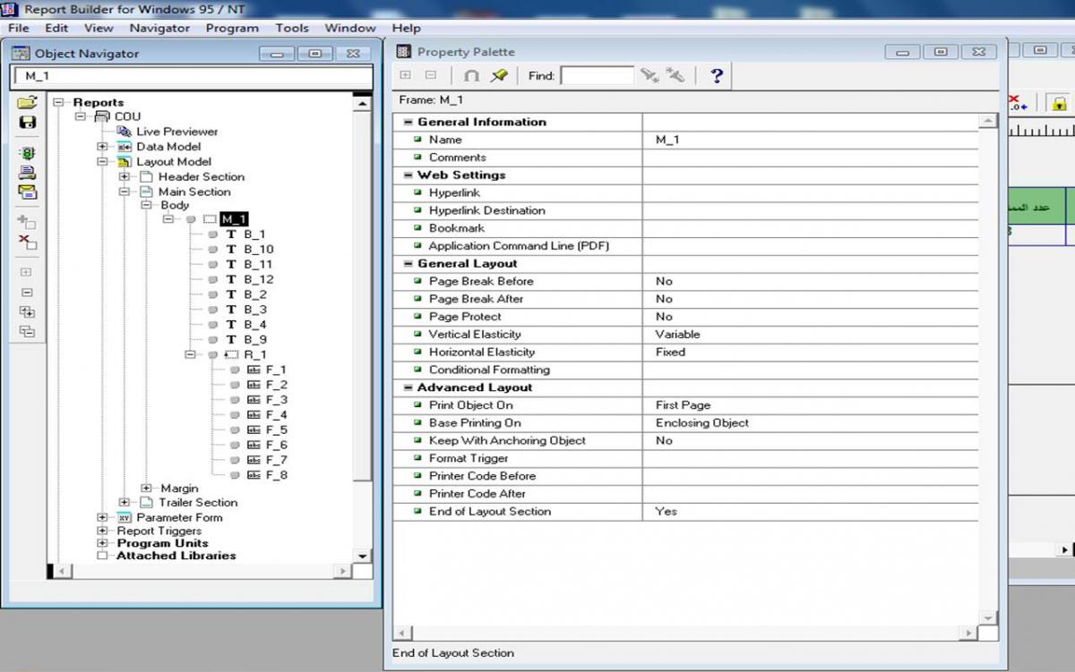Viewport: 1075px width, 672px height.
Task: Click the Open folder icon in Object Navigator
Action: pos(27,103)
